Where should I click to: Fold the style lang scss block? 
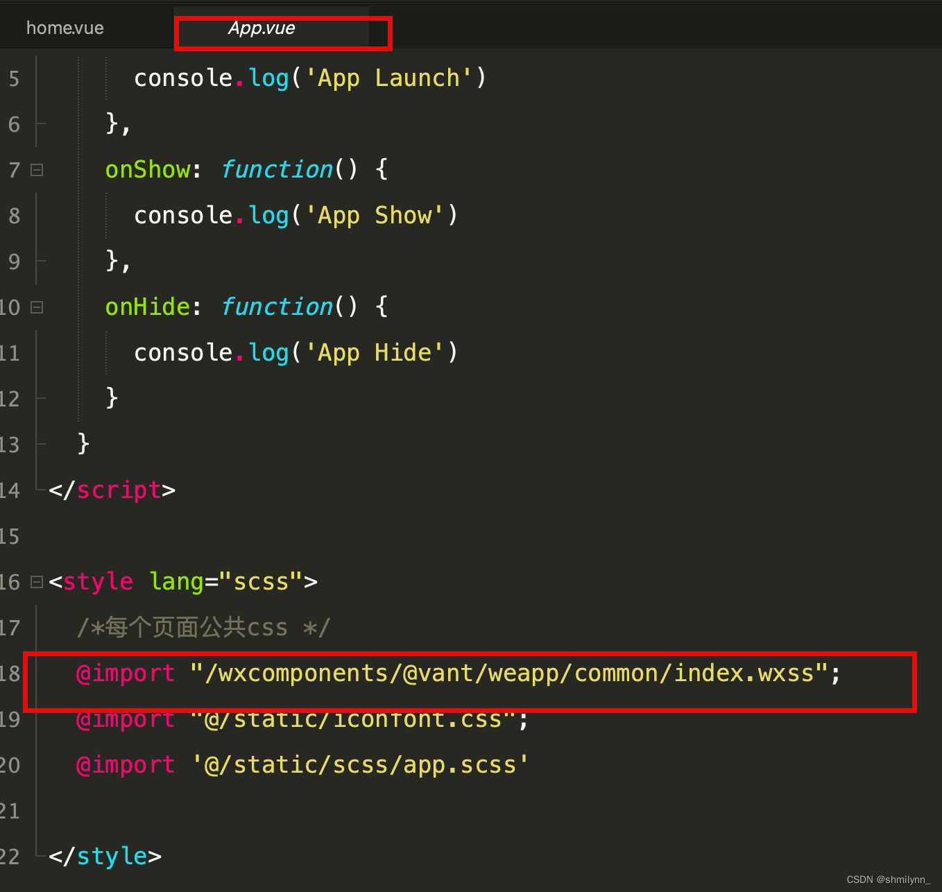click(x=37, y=582)
